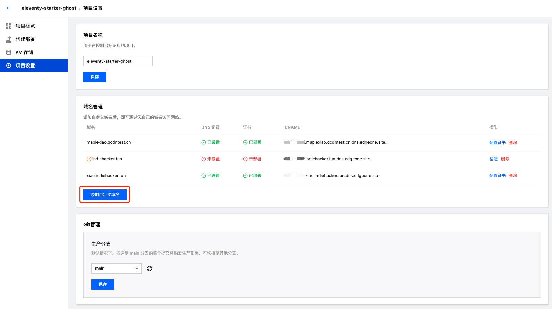Open KV 存储 menu item

coord(24,52)
